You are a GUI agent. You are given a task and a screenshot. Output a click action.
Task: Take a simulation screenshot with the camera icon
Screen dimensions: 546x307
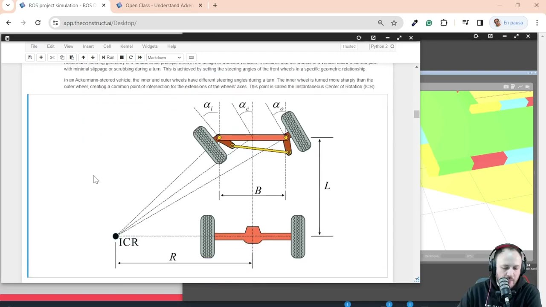(x=506, y=87)
